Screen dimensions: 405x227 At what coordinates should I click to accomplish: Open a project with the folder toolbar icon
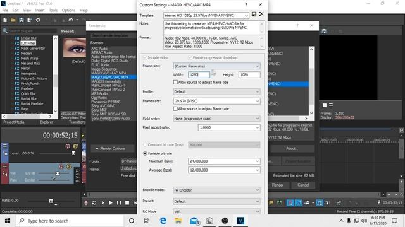13,20
